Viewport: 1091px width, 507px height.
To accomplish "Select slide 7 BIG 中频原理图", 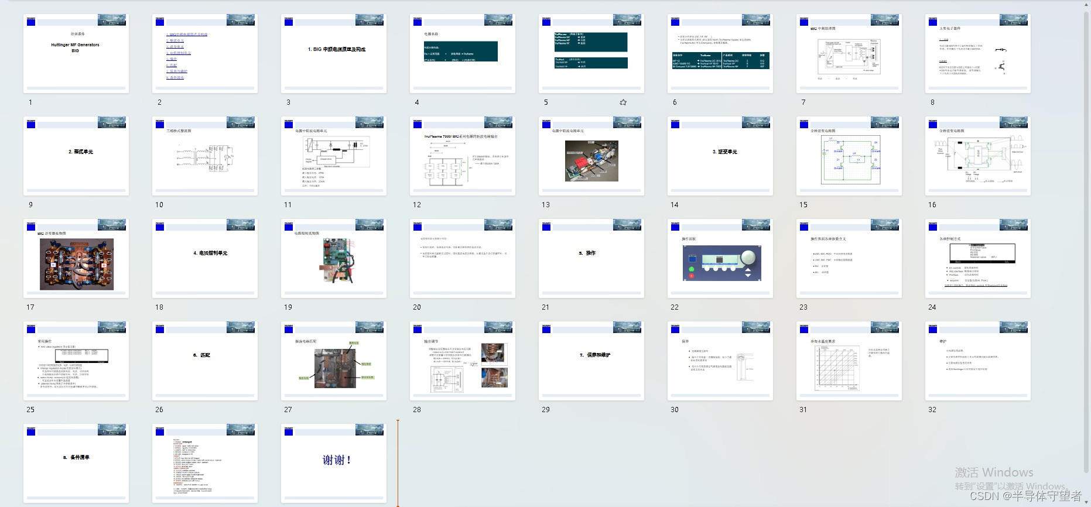I will coord(849,53).
